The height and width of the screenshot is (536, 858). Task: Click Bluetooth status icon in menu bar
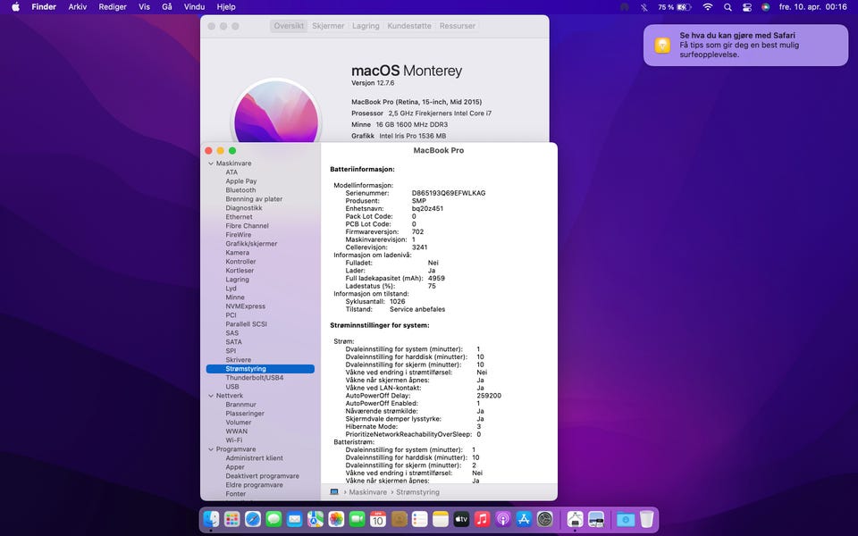[644, 7]
